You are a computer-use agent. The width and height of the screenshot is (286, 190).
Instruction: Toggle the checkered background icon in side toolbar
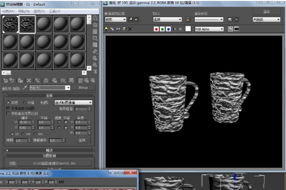pos(95,31)
